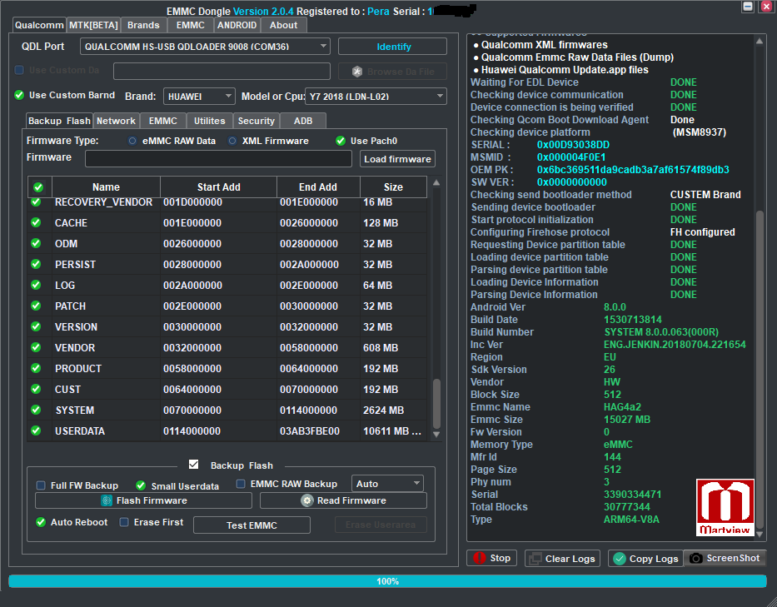Click Read Firmware gear icon button

pos(343,500)
